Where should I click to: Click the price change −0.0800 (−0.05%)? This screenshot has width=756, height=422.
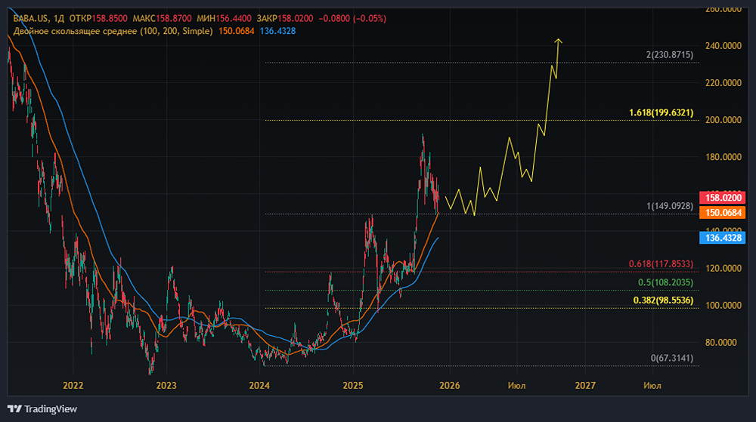352,19
